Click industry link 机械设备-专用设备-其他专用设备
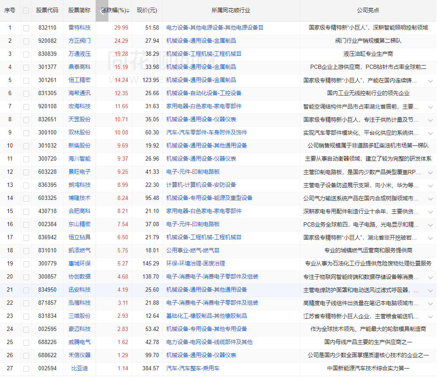Image resolution: width=439 pixels, height=377 pixels. [207, 329]
